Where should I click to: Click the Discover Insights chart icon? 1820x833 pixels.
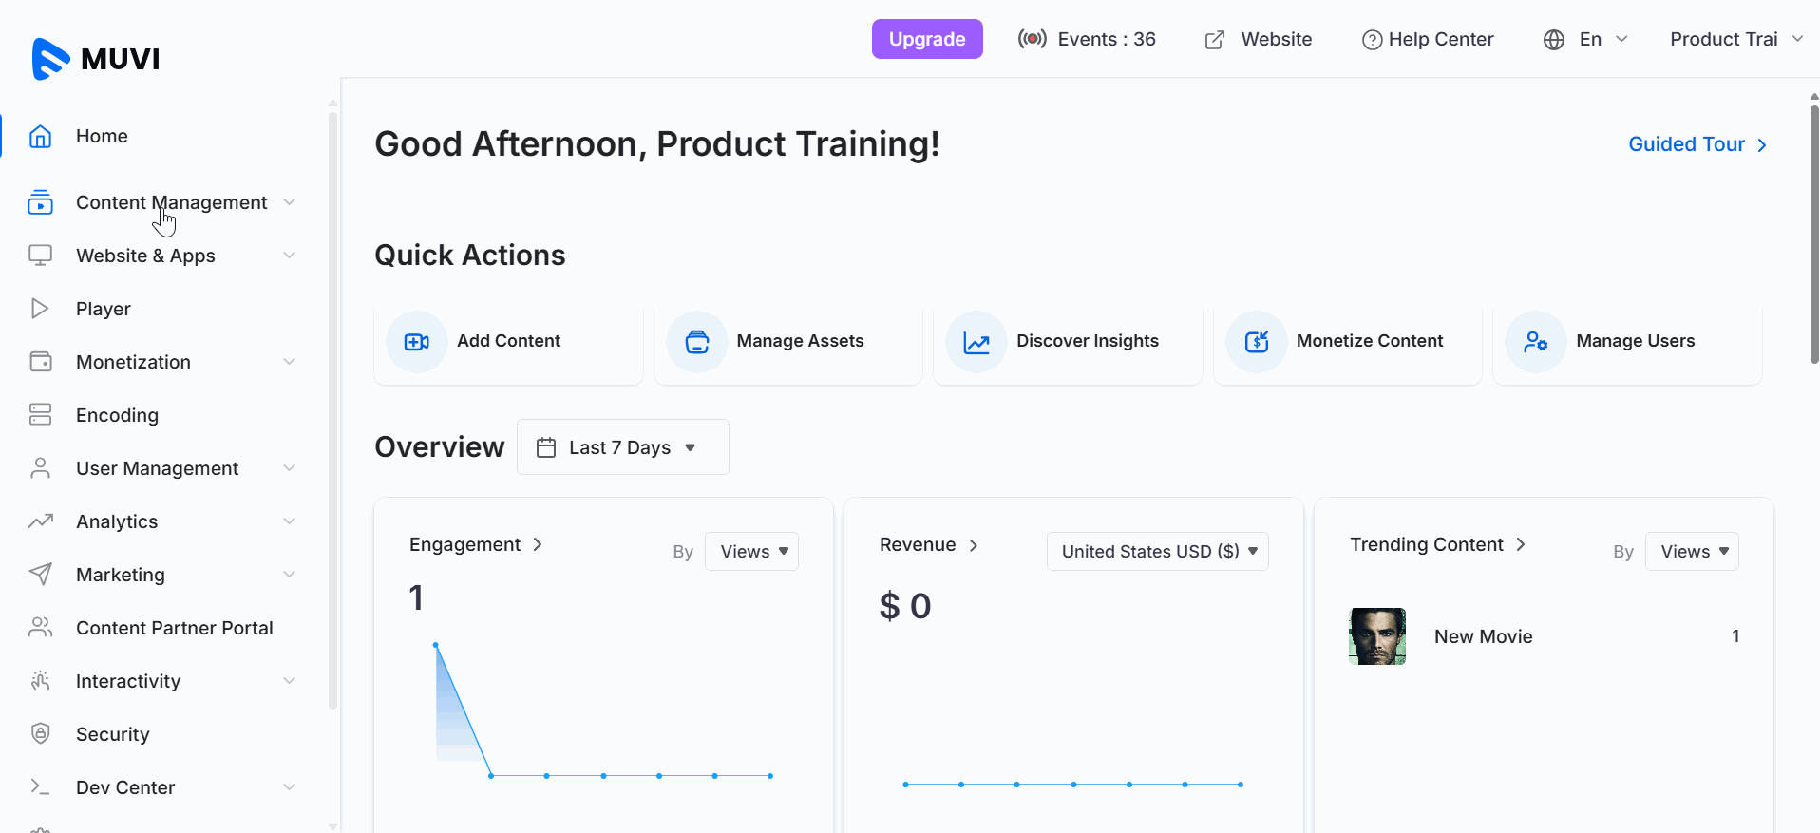tap(976, 342)
